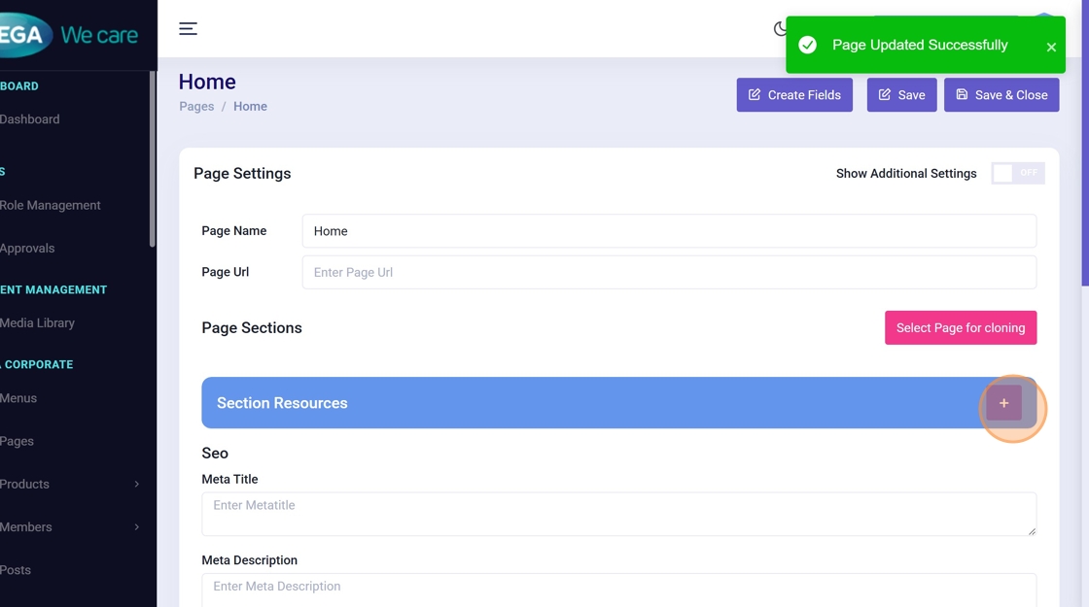This screenshot has height=607, width=1089.
Task: Open Dashboard from the sidebar
Action: (30, 119)
